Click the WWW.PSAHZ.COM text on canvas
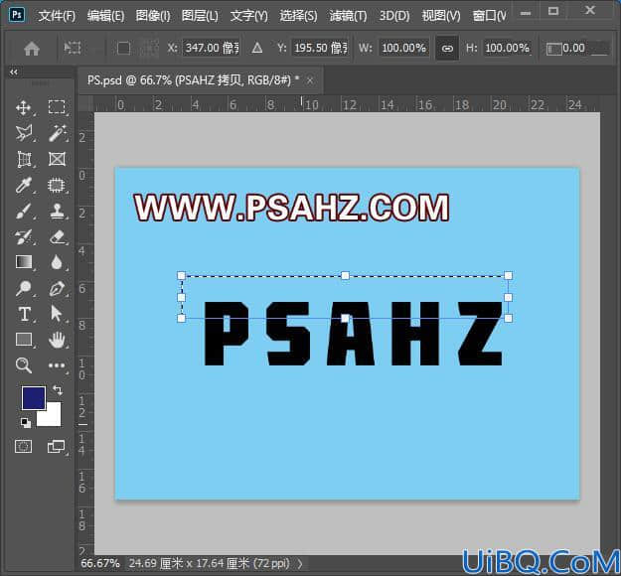This screenshot has height=576, width=621. point(291,208)
